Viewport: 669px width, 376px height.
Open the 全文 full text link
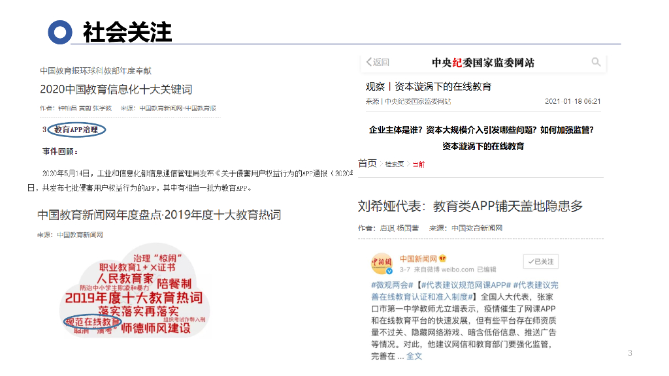[414, 356]
